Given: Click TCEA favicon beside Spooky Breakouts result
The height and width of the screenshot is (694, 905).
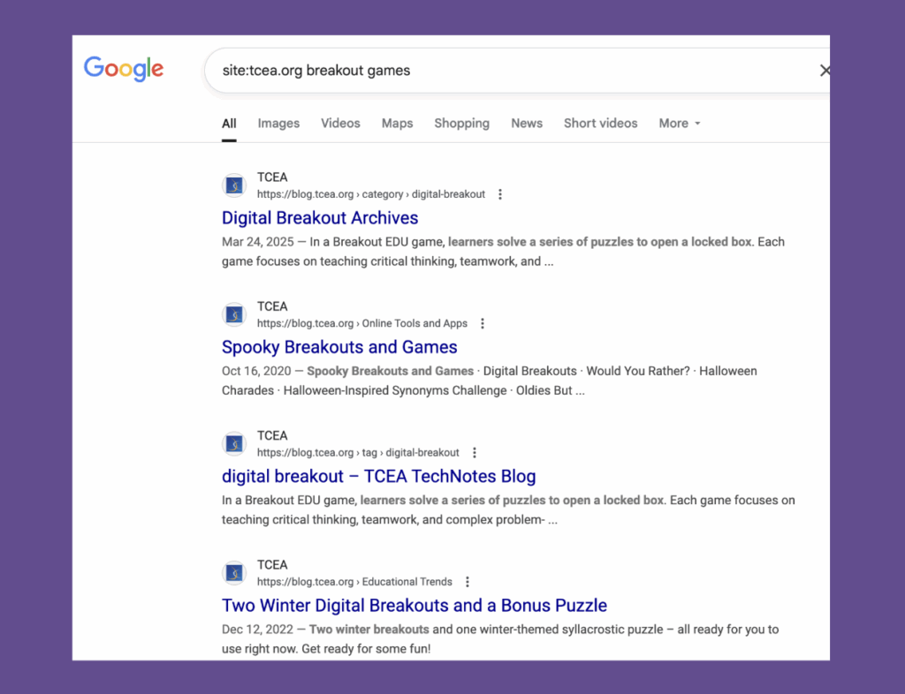Looking at the screenshot, I should (234, 314).
